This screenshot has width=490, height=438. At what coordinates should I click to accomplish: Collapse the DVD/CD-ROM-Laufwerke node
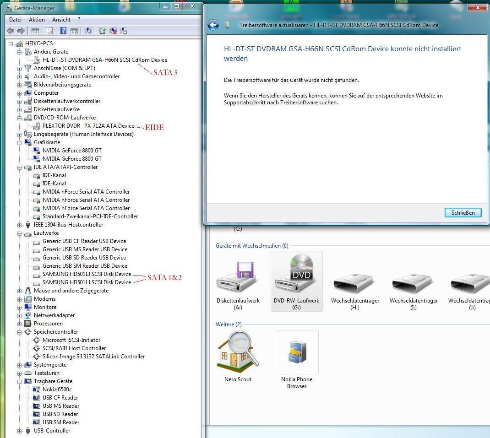19,118
